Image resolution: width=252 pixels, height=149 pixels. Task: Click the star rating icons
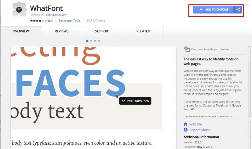tap(37, 21)
